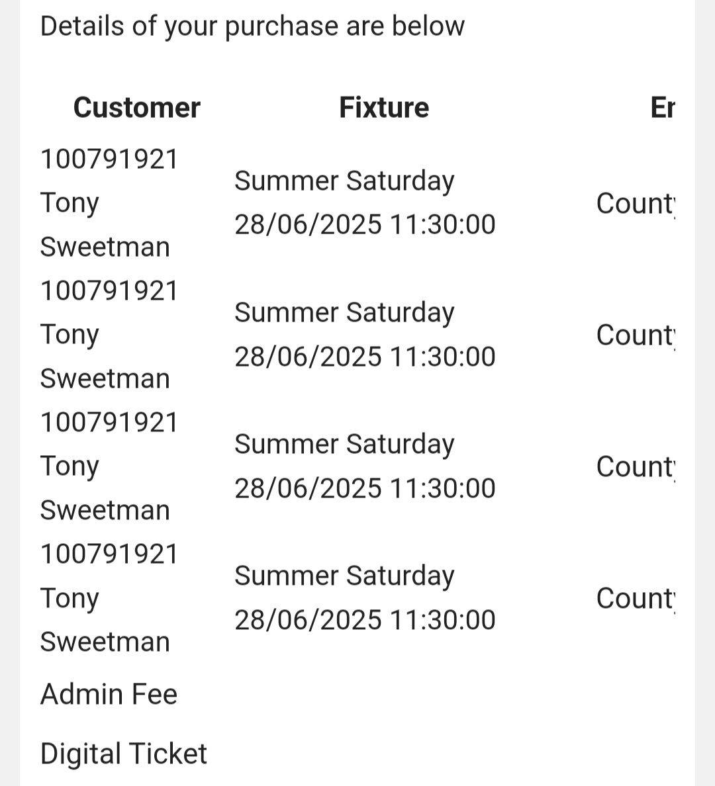Click first row's date 28/06/2025 11:30:00
Viewport: 715px width, 786px height.
pyautogui.click(x=365, y=224)
